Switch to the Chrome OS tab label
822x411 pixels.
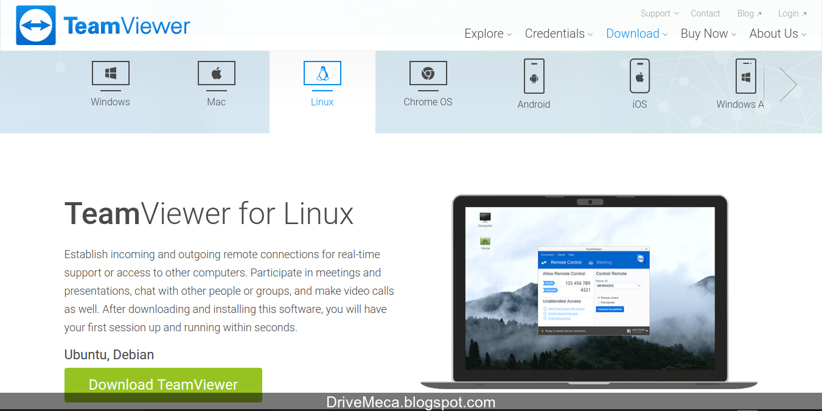point(428,102)
